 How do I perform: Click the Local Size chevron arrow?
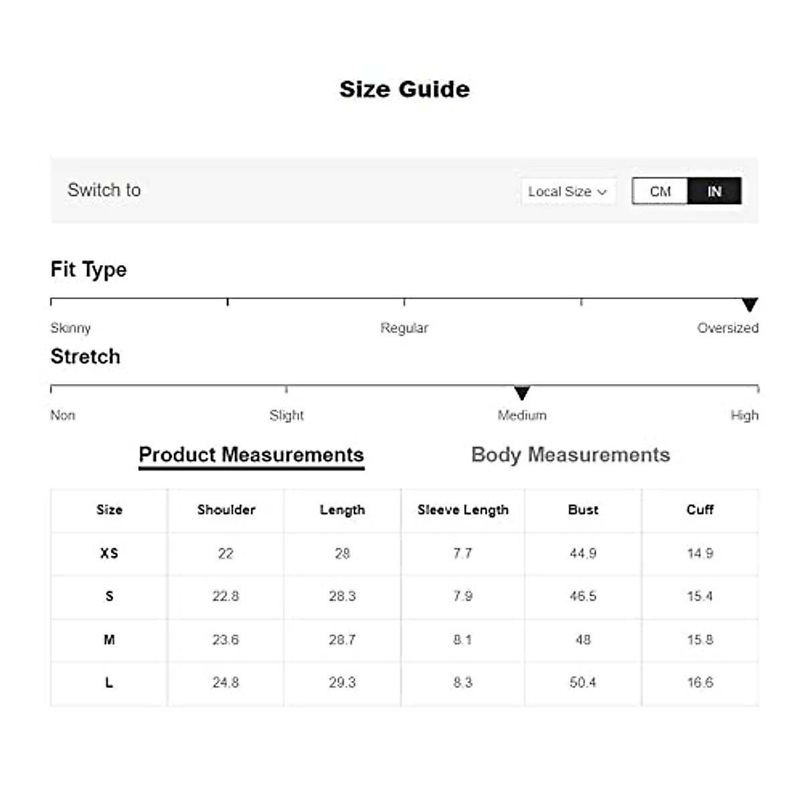coord(602,193)
